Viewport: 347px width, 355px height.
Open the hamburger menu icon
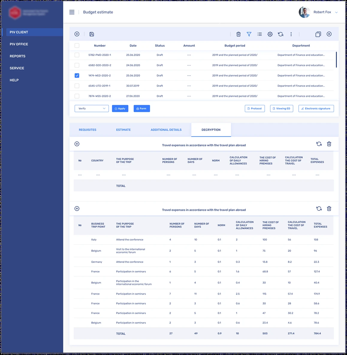tap(72, 12)
